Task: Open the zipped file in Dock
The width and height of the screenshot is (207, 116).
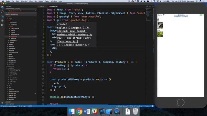Action: click(128, 111)
